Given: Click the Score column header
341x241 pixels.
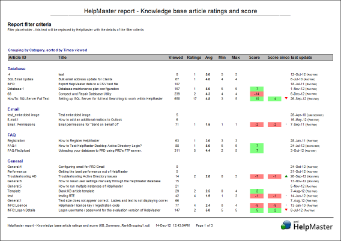Looking at the screenshot, I should (x=255, y=58).
